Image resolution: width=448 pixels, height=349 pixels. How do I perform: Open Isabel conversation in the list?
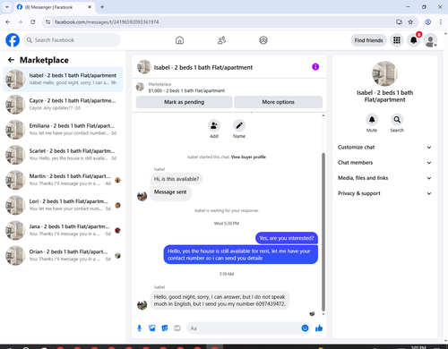(x=63, y=79)
